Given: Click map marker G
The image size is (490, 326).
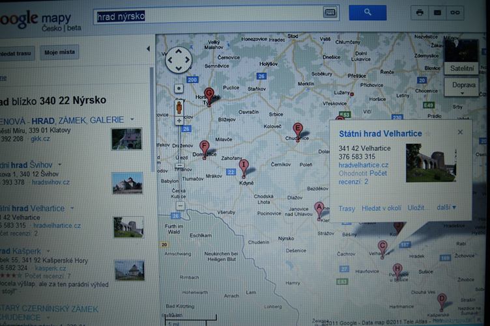Looking at the screenshot, I should (x=209, y=97).
